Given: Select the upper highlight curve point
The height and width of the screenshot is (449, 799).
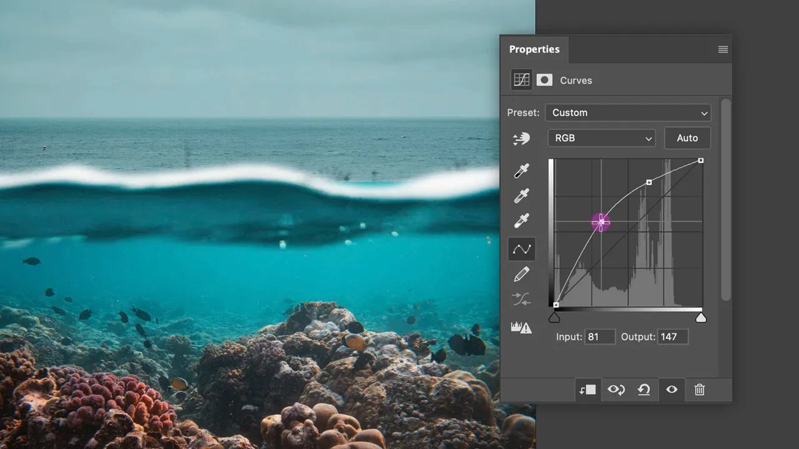Looking at the screenshot, I should [x=649, y=182].
